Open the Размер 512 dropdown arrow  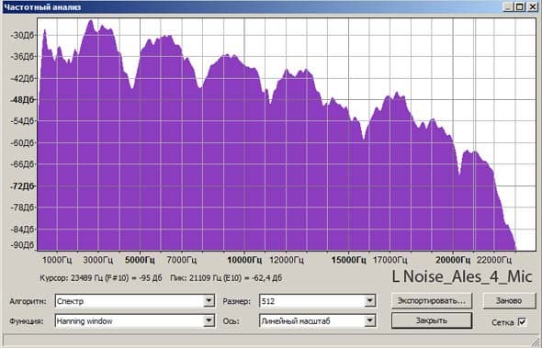click(x=370, y=301)
